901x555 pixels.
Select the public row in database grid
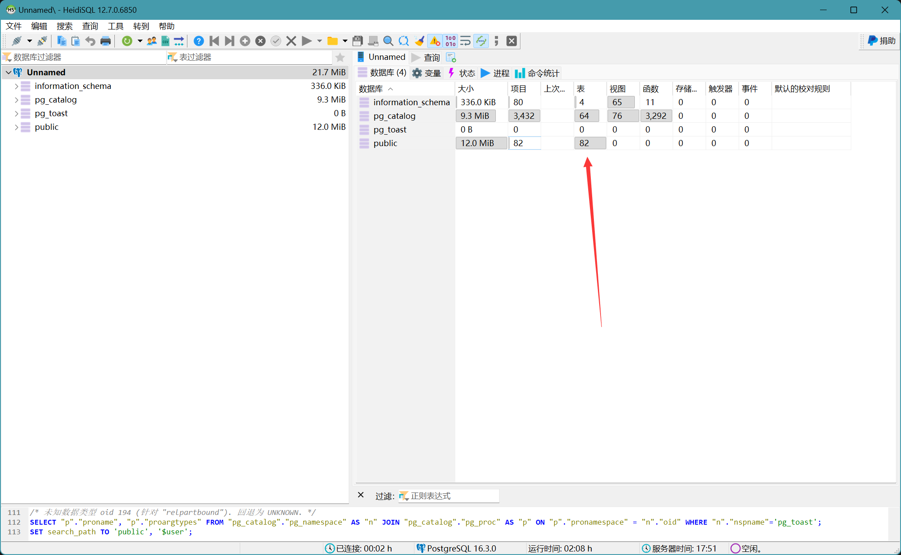click(x=603, y=143)
